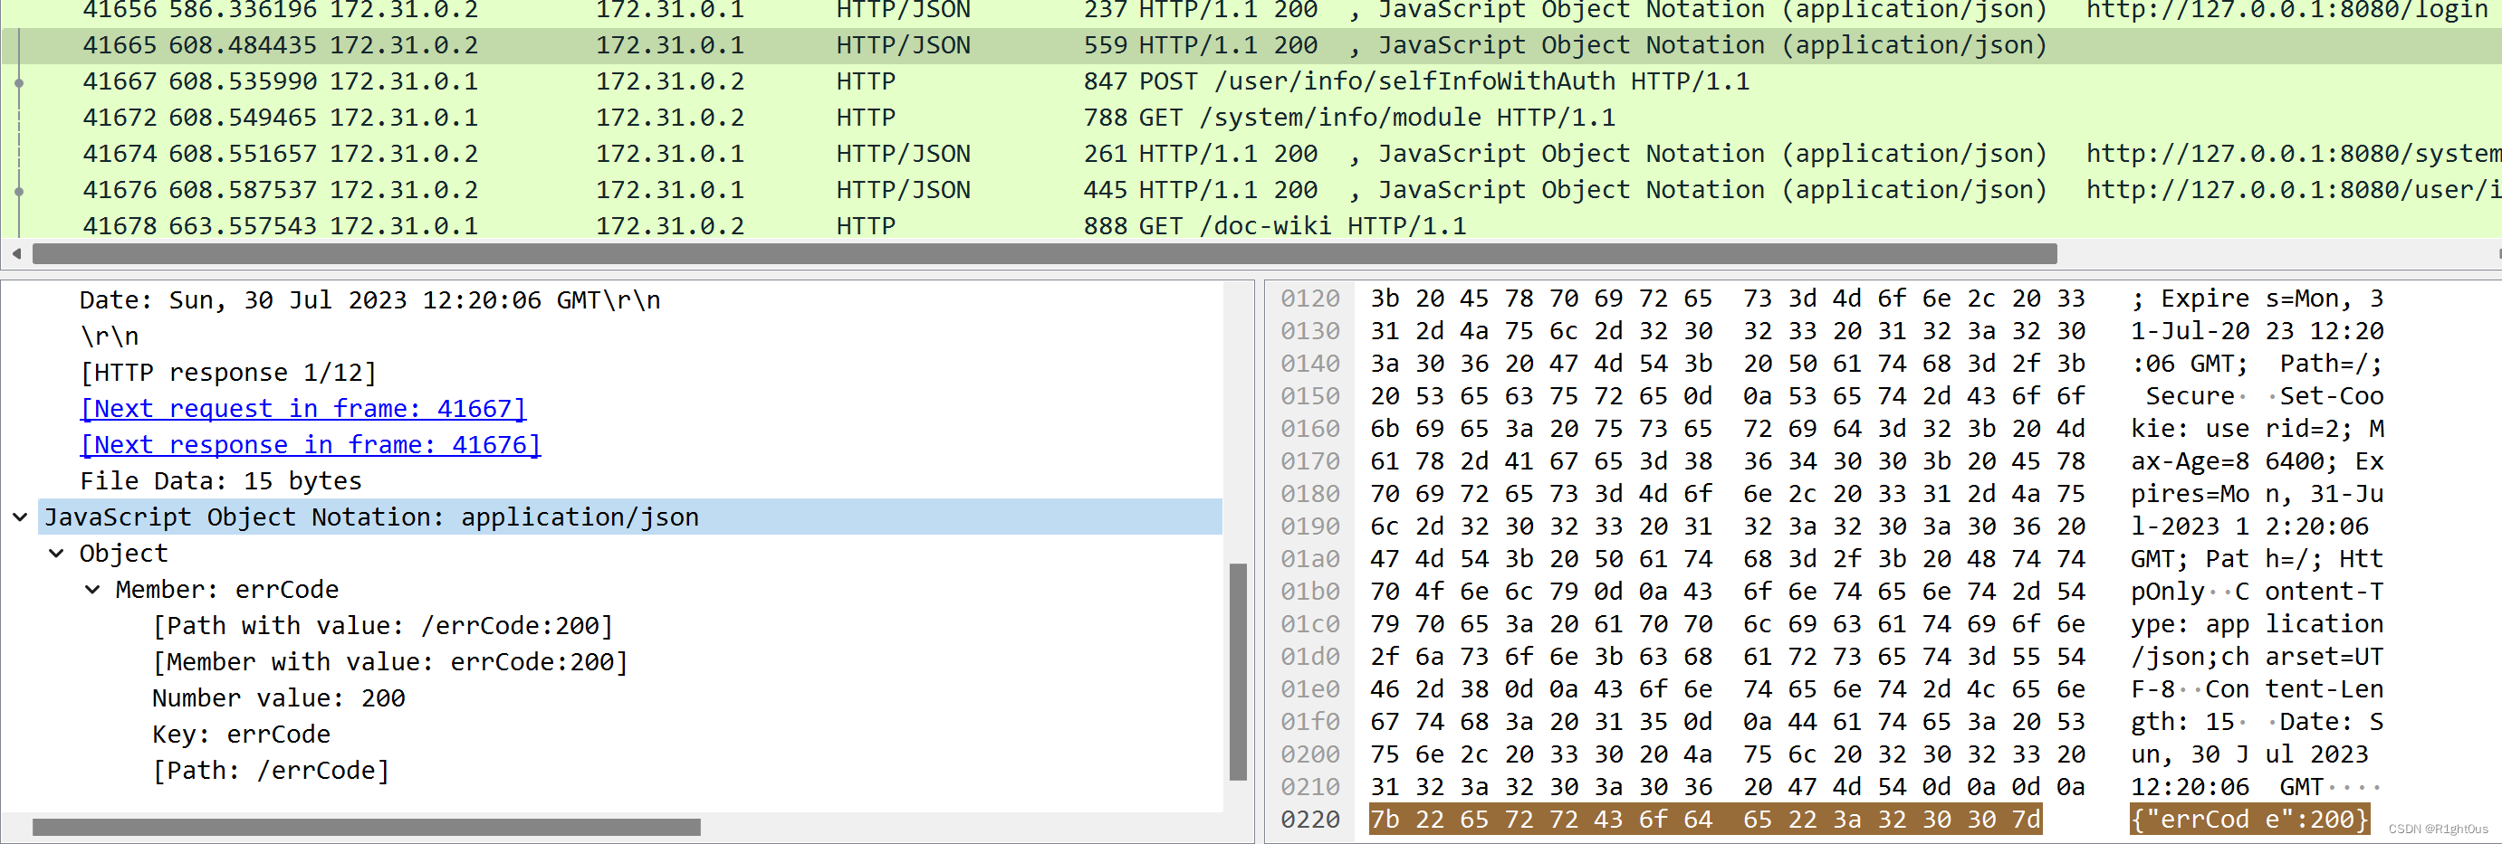Select packet 41678 GET /doc-wiki

(1251, 225)
